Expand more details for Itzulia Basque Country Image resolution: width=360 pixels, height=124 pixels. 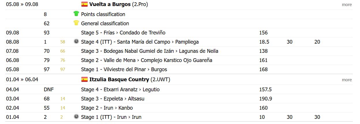coord(347,80)
